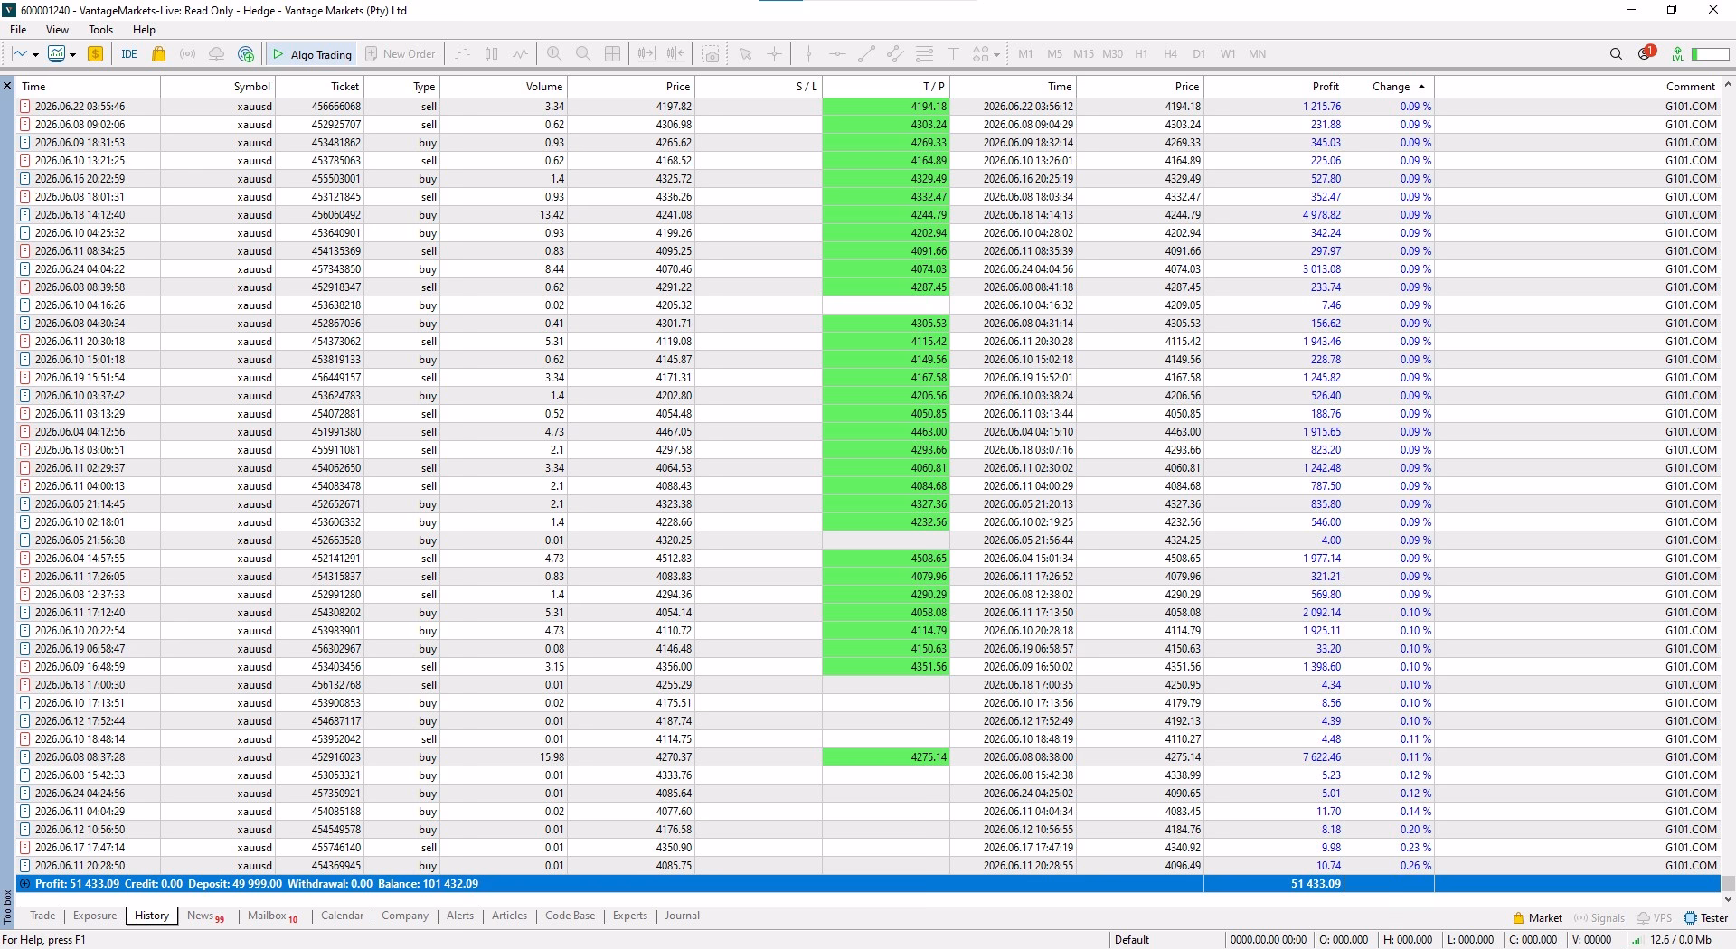Open the Tools menu
Screen dimensions: 1736x949
pos(100,30)
